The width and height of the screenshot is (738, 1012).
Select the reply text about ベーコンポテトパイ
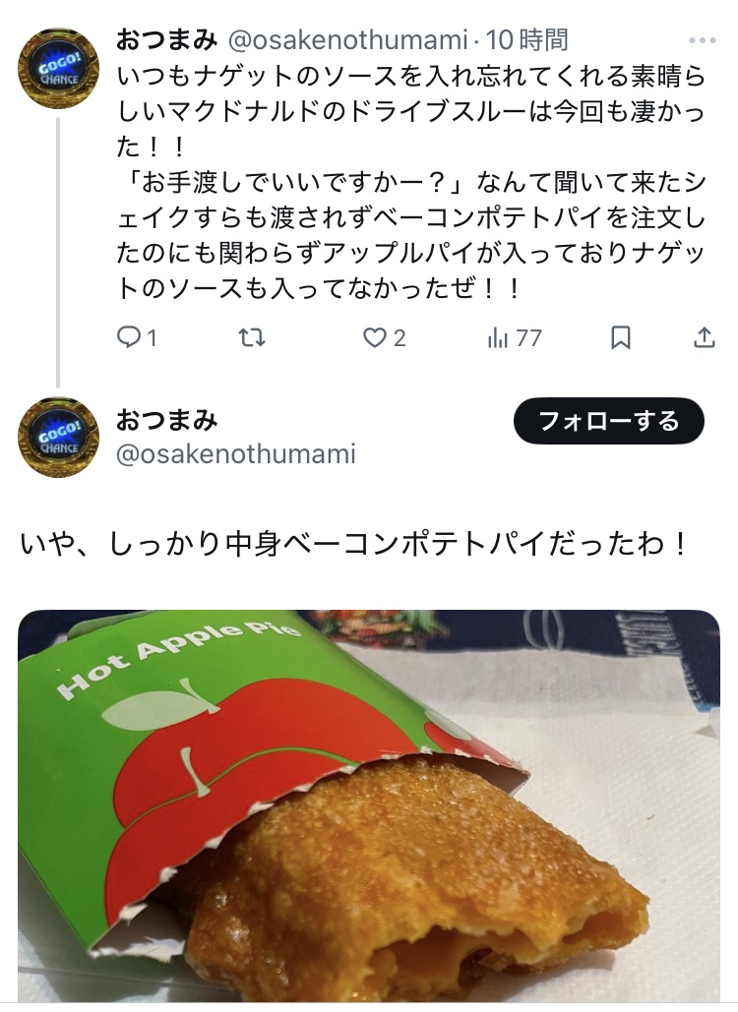point(354,544)
